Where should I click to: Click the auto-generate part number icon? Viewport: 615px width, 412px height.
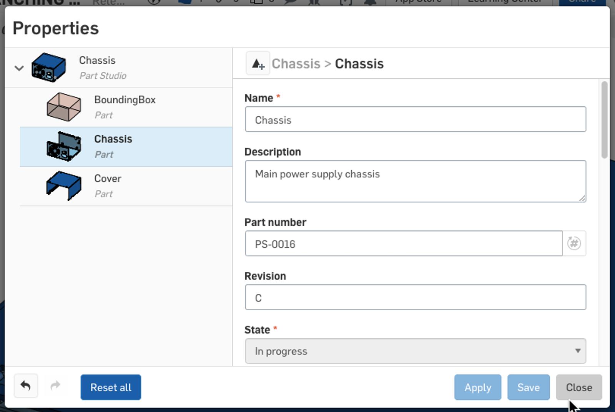[x=573, y=243]
